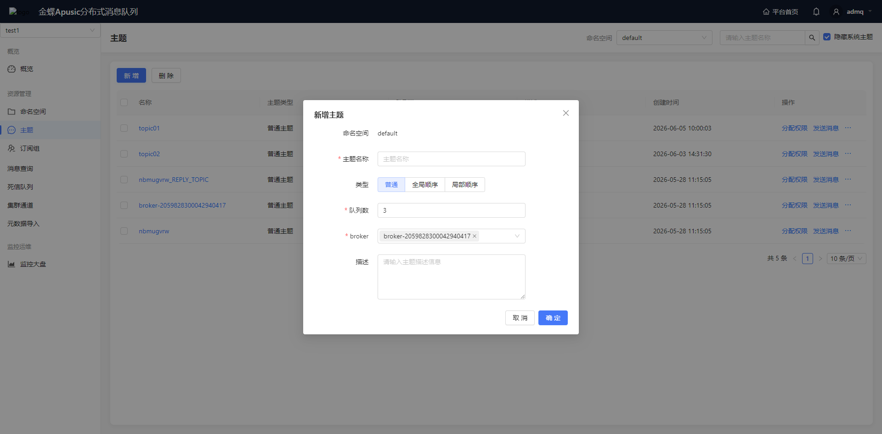Screen dimensions: 882x434
Task: Click the 监控大盘 chart icon in sidebar
Action: pos(11,264)
